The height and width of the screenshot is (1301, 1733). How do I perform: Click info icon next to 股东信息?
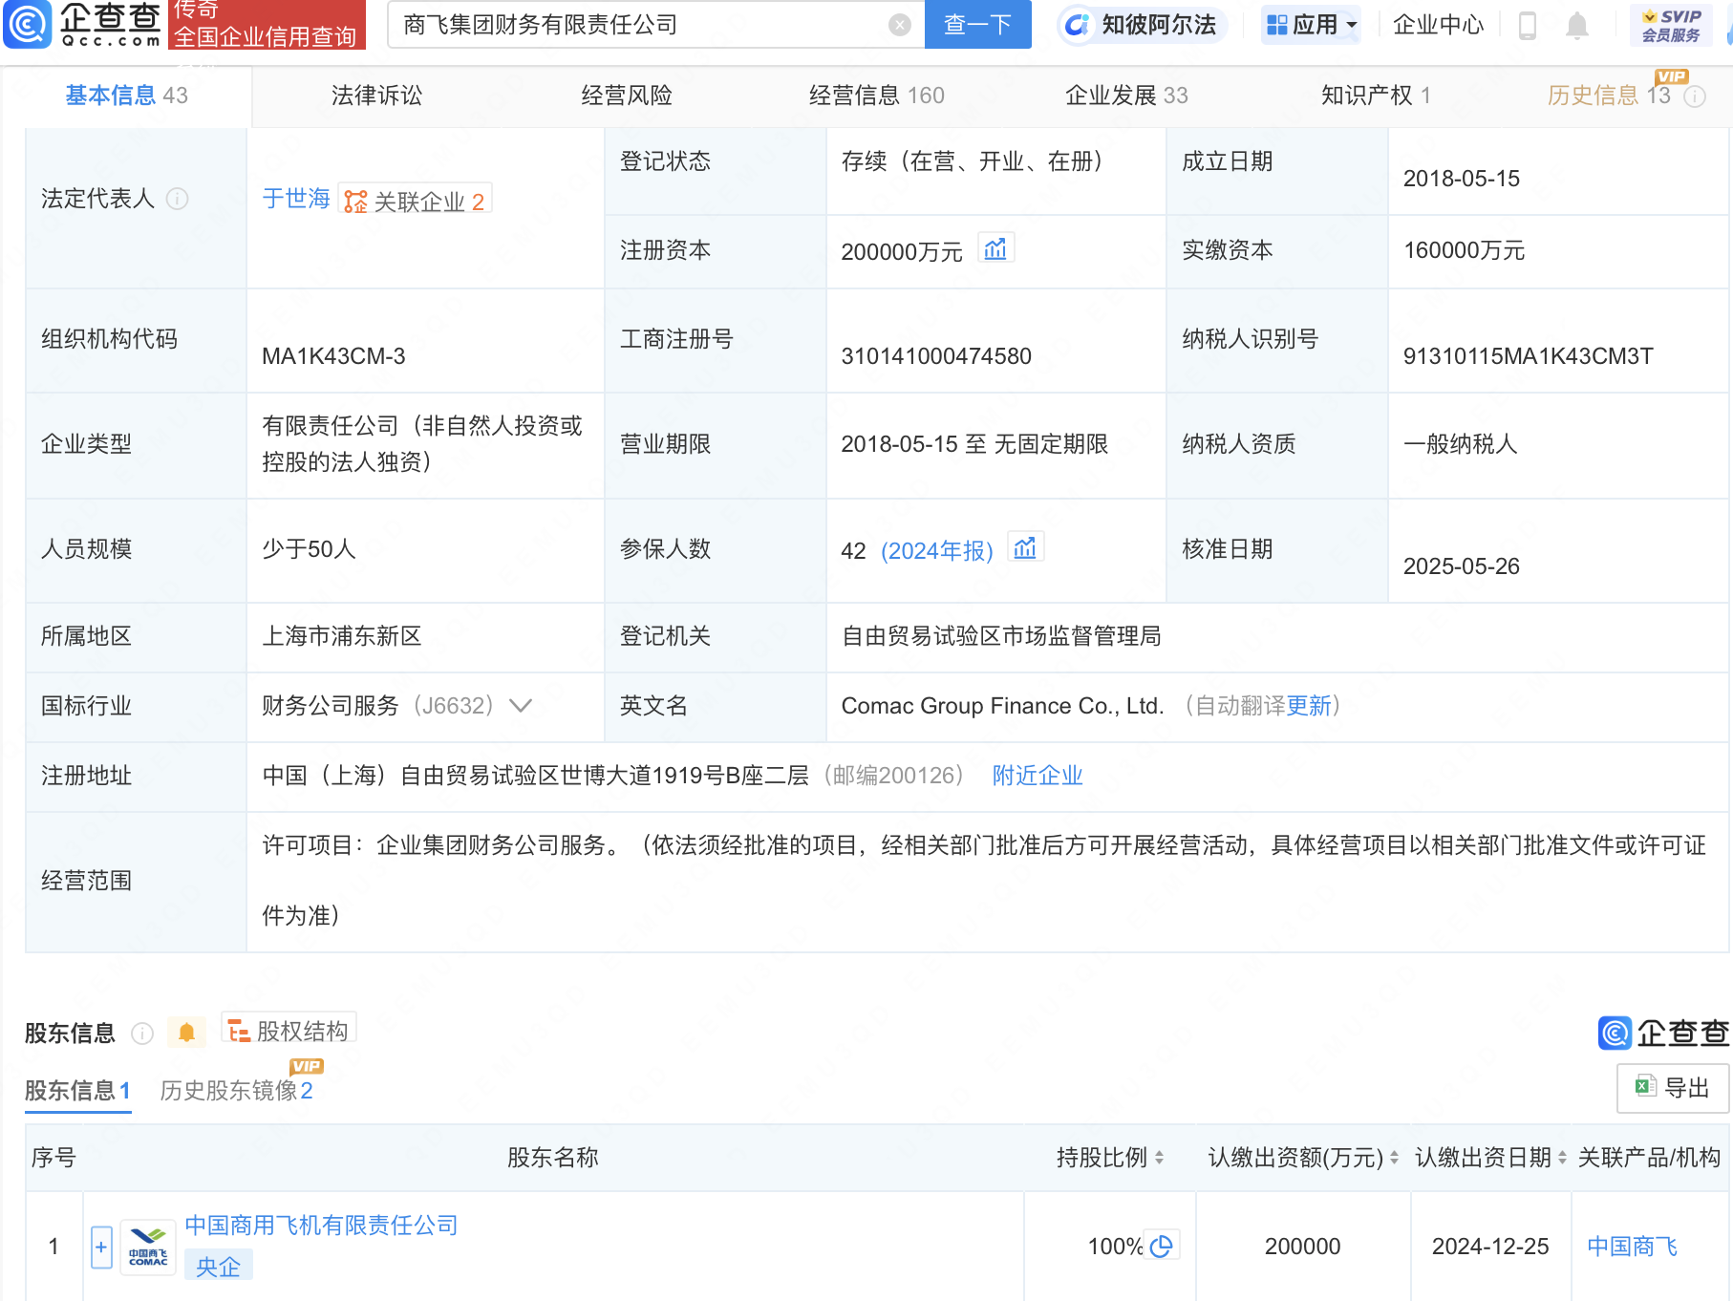[x=142, y=1034]
